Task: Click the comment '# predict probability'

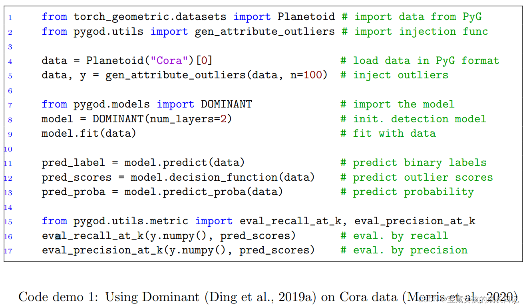Action: [x=407, y=192]
